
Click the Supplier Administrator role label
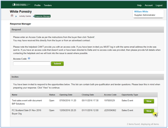point(145,15)
